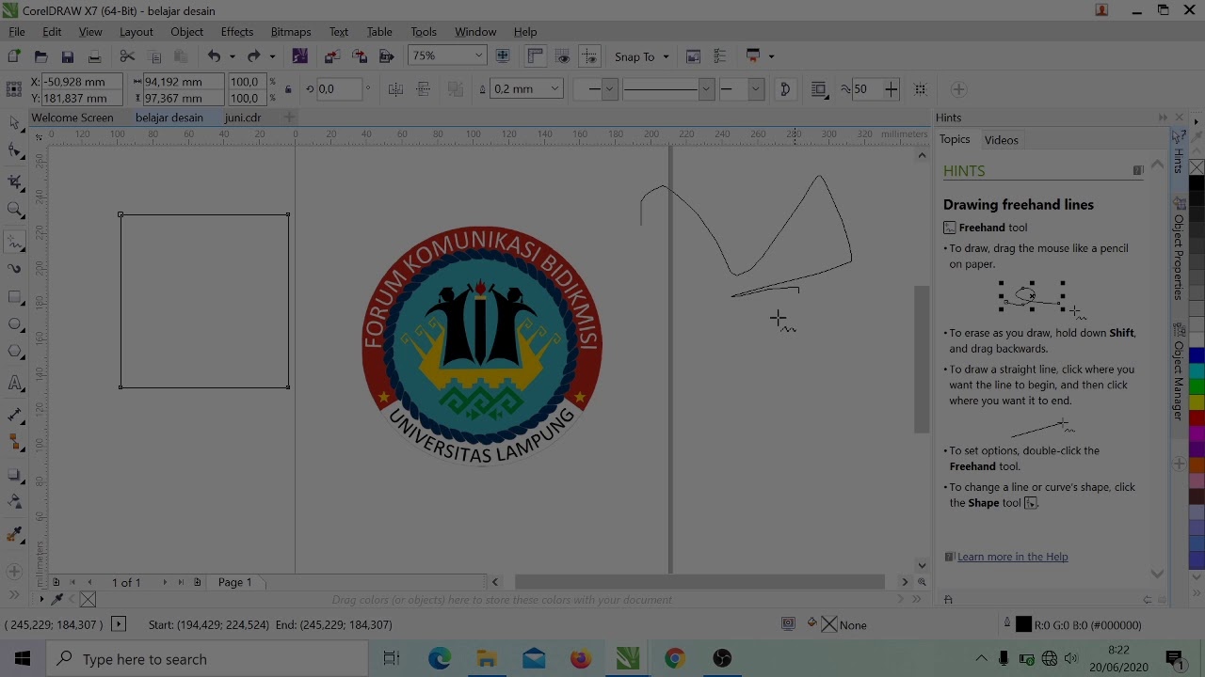Image resolution: width=1205 pixels, height=677 pixels.
Task: Click the black outline color swatch in status bar
Action: [1023, 624]
